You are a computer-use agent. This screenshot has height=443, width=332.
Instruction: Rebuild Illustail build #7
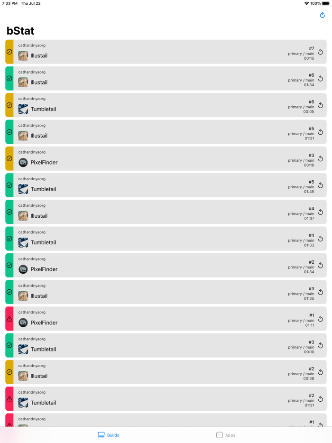point(321,52)
